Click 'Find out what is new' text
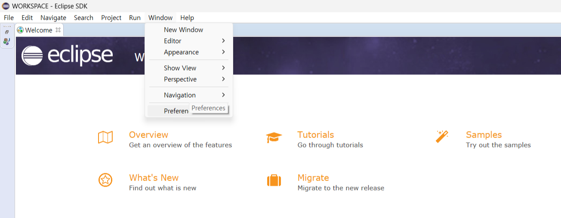Image resolution: width=561 pixels, height=218 pixels. (x=163, y=188)
